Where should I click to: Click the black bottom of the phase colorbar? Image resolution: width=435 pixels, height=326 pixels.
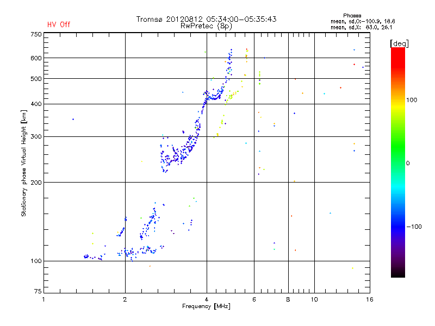tap(398, 274)
